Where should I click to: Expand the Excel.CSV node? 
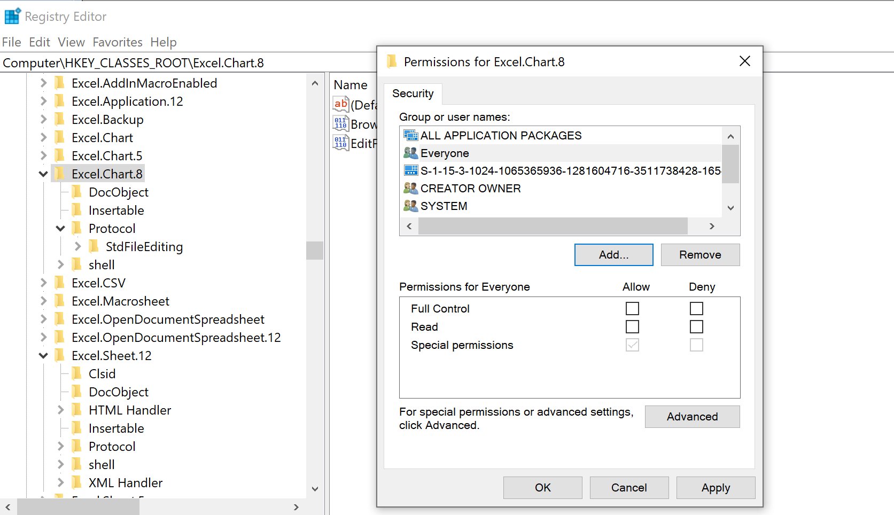tap(44, 283)
